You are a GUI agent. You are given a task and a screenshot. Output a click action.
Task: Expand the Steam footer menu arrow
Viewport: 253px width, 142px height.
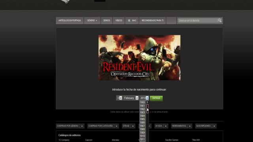point(133,126)
